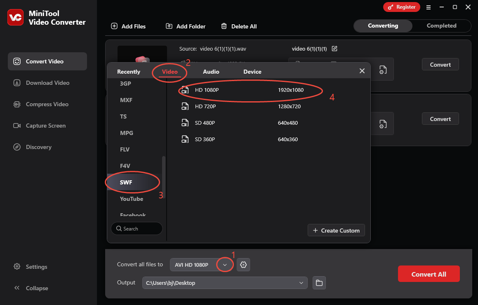This screenshot has width=478, height=305.
Task: Select TS format in list
Action: (x=123, y=116)
